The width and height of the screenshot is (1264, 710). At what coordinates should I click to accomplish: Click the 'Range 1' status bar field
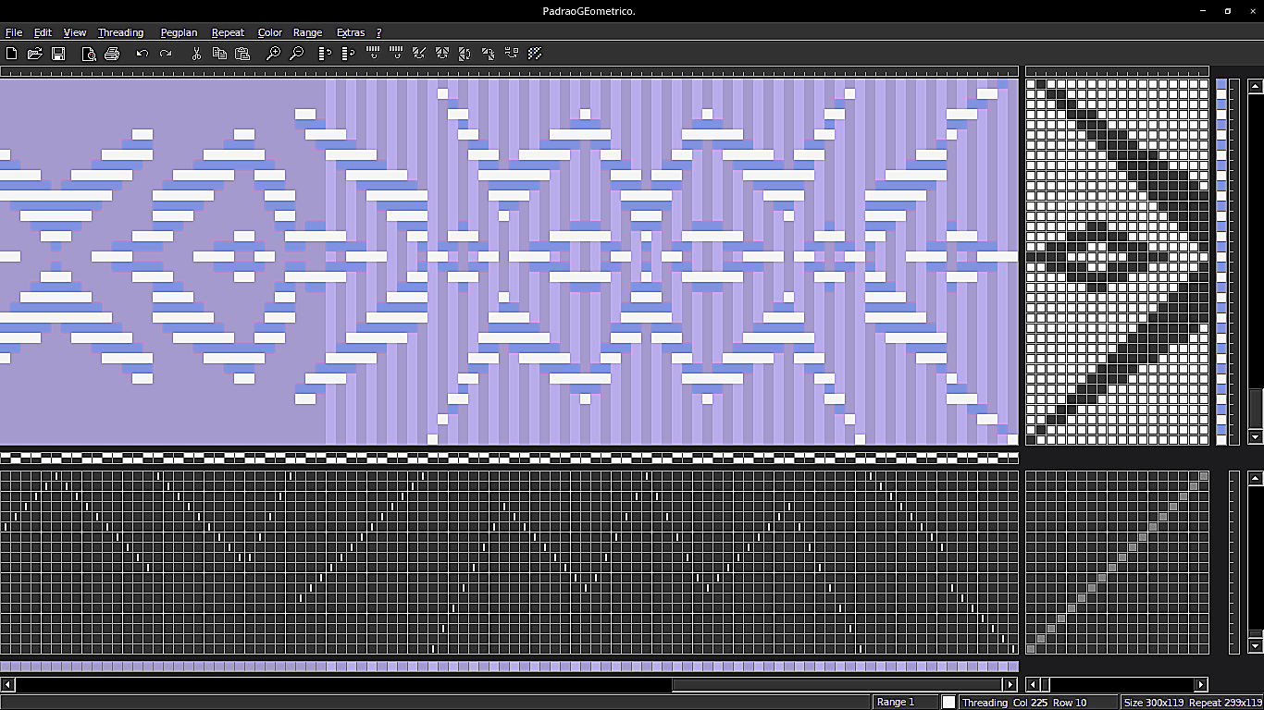coord(905,703)
